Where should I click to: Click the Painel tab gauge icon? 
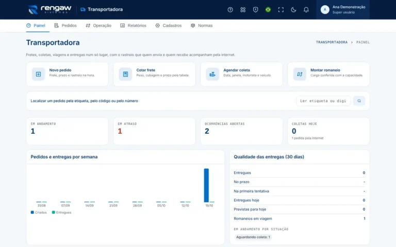click(x=28, y=25)
